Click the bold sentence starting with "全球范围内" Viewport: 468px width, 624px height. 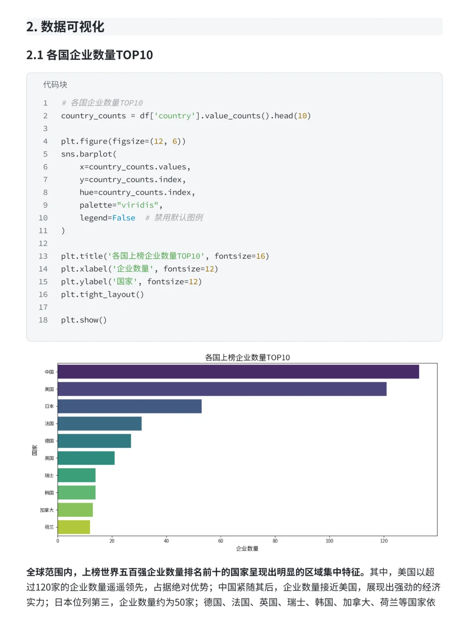click(195, 572)
